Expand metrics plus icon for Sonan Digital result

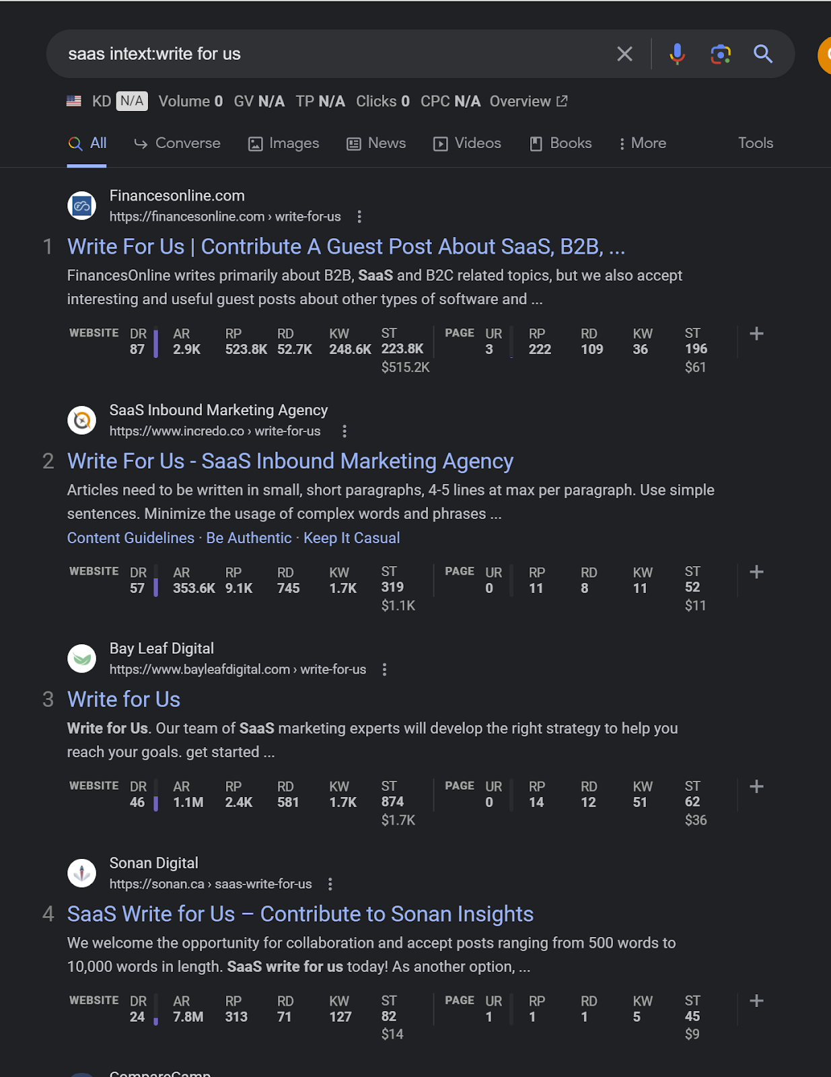pos(756,1001)
